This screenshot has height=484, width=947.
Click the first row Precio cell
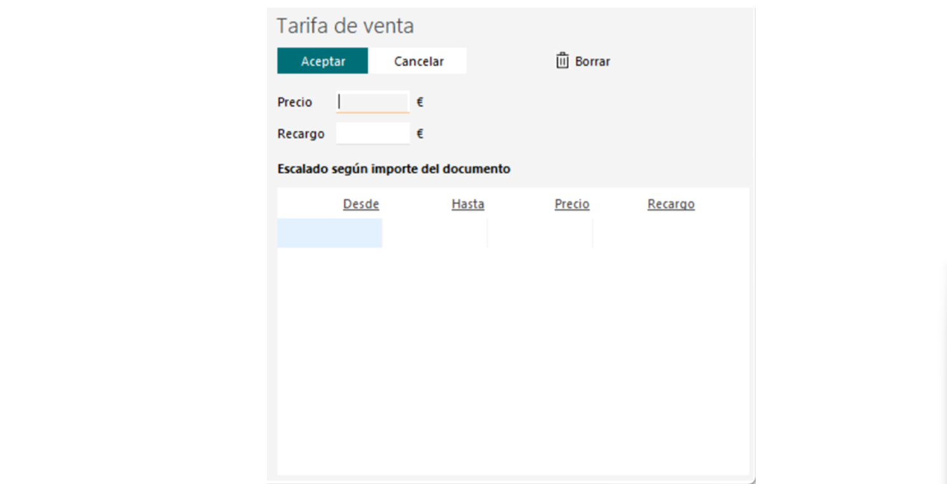(540, 233)
